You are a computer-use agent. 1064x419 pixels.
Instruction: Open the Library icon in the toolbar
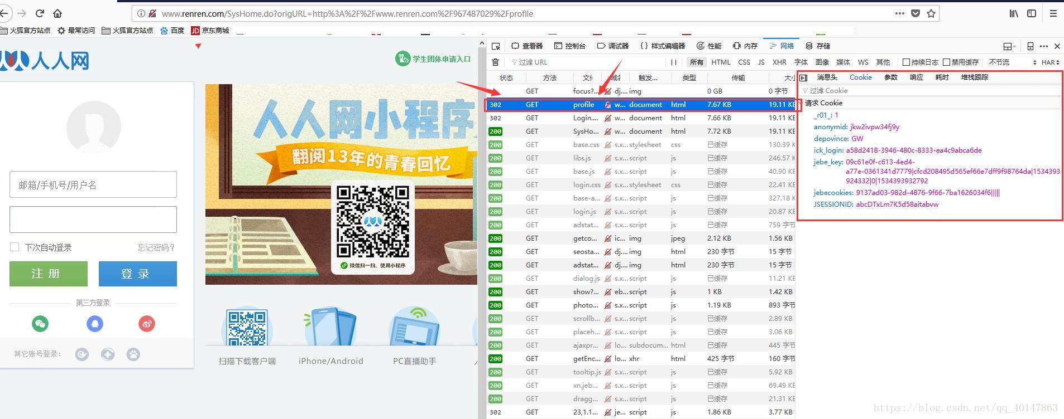[x=1014, y=13]
